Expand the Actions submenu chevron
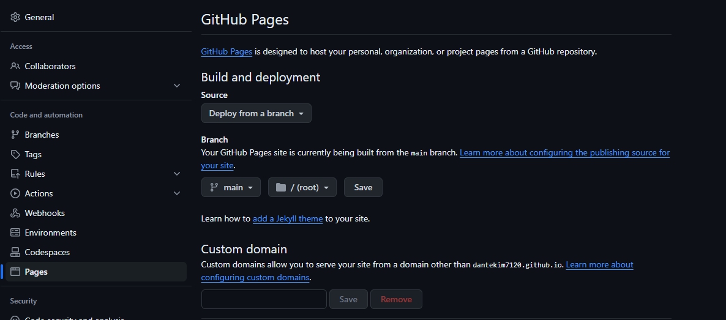The height and width of the screenshot is (320, 726). pos(177,193)
